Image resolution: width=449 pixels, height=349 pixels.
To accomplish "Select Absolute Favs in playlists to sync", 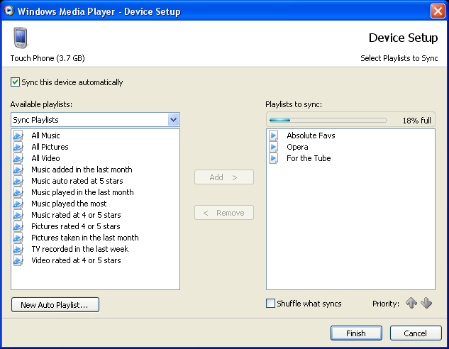I will pyautogui.click(x=311, y=135).
